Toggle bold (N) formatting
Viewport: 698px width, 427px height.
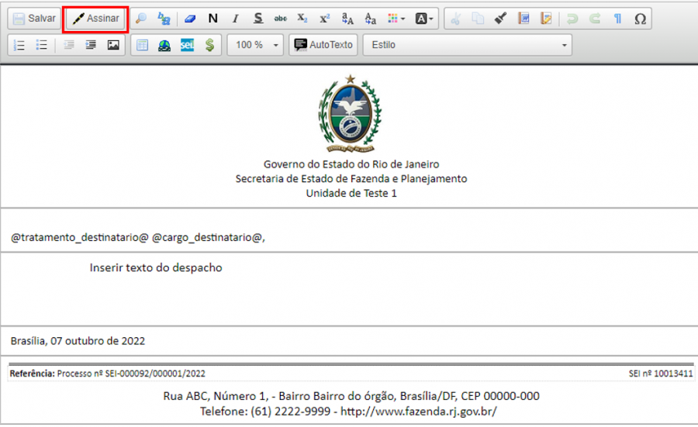pos(213,19)
